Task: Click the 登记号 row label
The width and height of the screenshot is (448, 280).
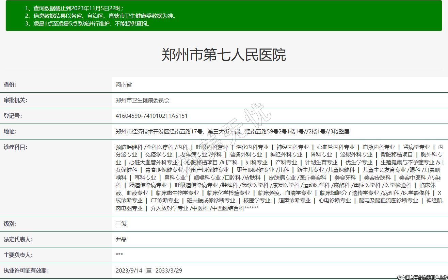Action: click(13, 116)
